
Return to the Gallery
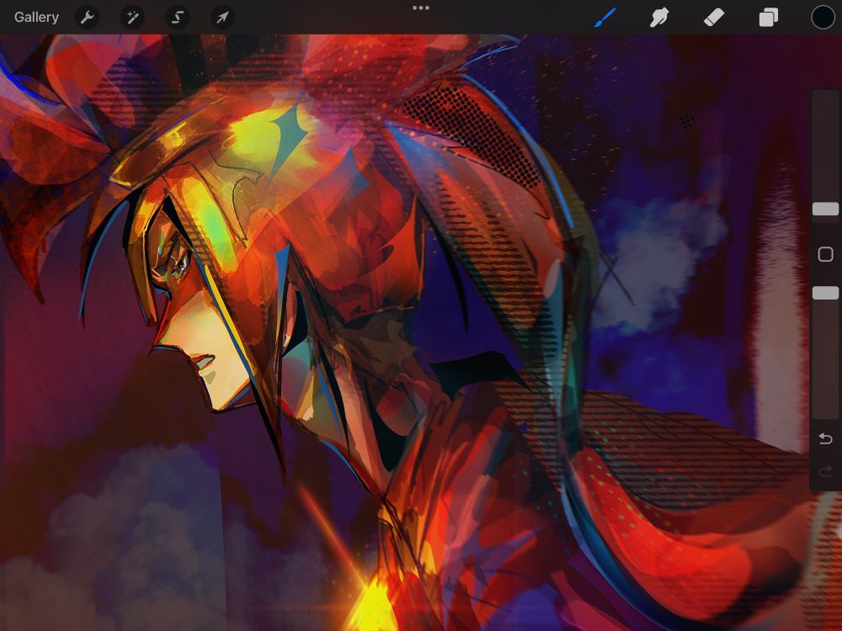[x=36, y=17]
